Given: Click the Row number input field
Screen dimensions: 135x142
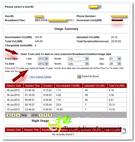Looking at the screenshot, I should click(x=29, y=115).
